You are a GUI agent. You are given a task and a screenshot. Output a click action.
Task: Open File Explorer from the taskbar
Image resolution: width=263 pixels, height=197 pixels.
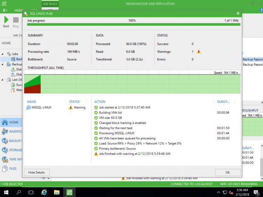coord(57,192)
